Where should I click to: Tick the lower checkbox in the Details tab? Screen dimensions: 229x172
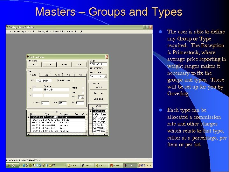[83, 92]
